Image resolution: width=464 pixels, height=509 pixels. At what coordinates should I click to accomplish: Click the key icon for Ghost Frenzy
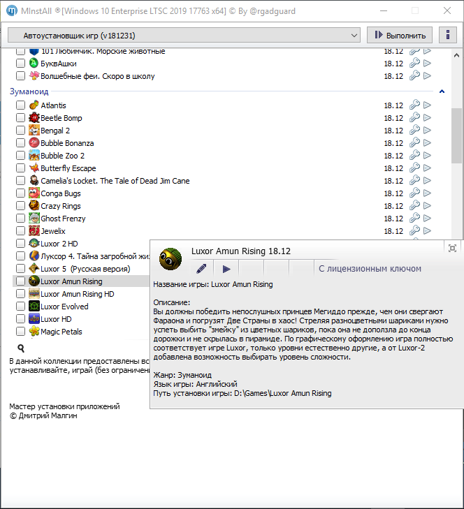click(414, 218)
